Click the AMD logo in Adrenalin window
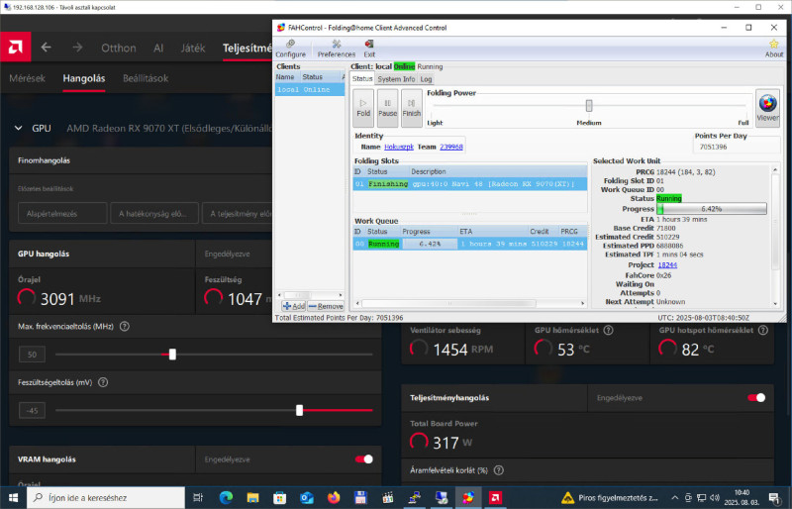 [15, 47]
